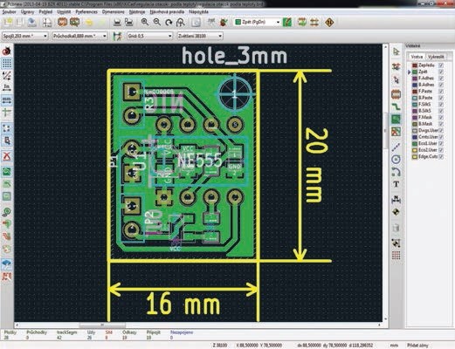Viewport: 455px width, 349px height.
Task: Toggle visibility checkbox for Edge.Cuts layer
Action: pos(441,156)
